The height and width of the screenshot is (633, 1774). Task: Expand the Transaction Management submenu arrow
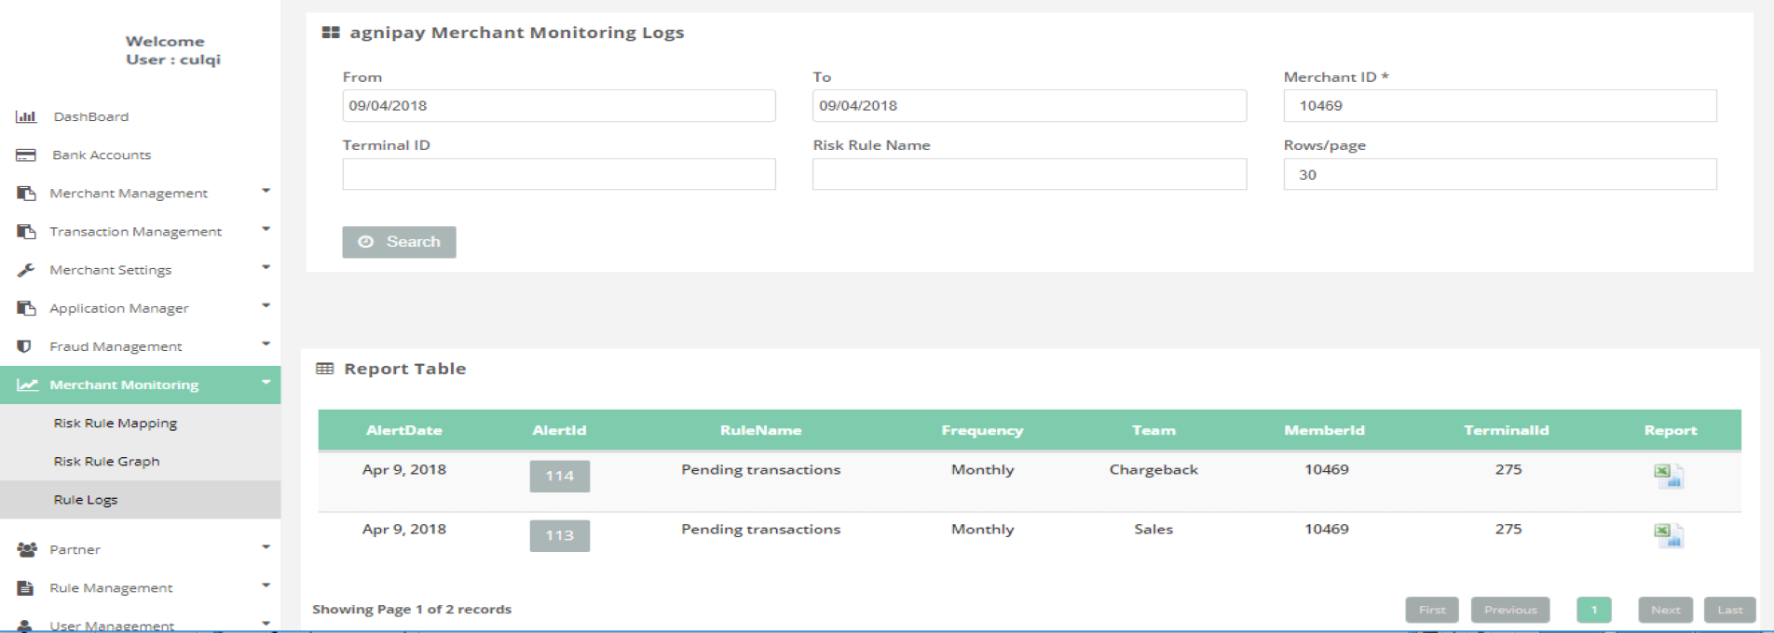[x=266, y=229]
